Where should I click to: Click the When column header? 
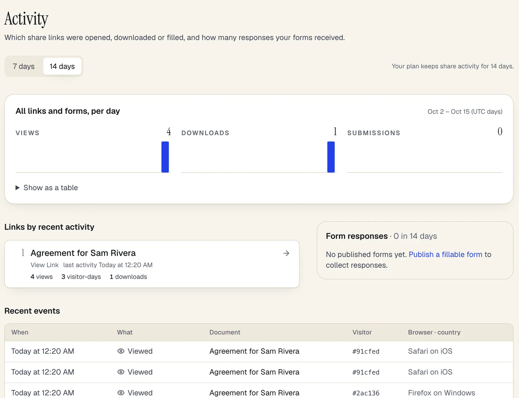coord(20,332)
